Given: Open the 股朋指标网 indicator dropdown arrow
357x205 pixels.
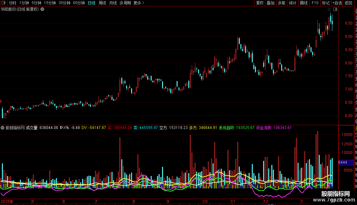Looking at the screenshot, I should click(3, 128).
